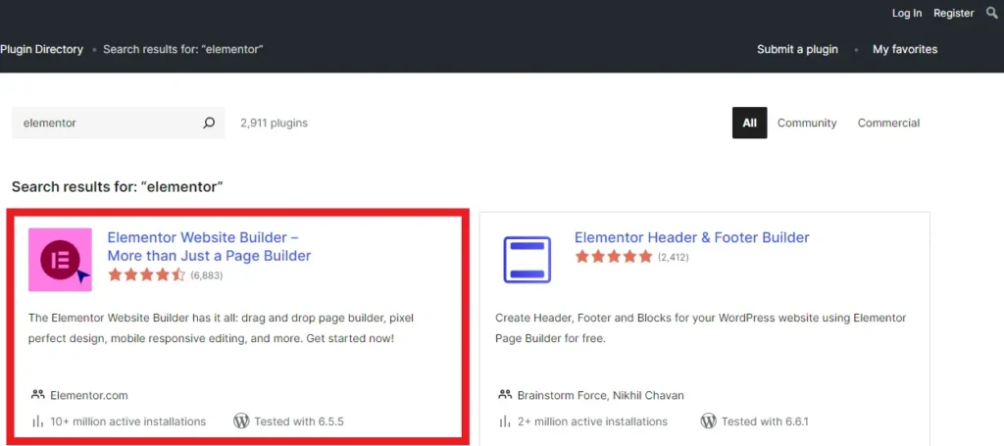Open the Log In link

click(907, 13)
